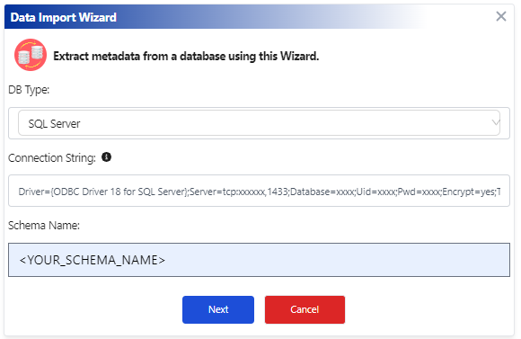Expand the SQL Server chevron arrow

click(x=496, y=123)
